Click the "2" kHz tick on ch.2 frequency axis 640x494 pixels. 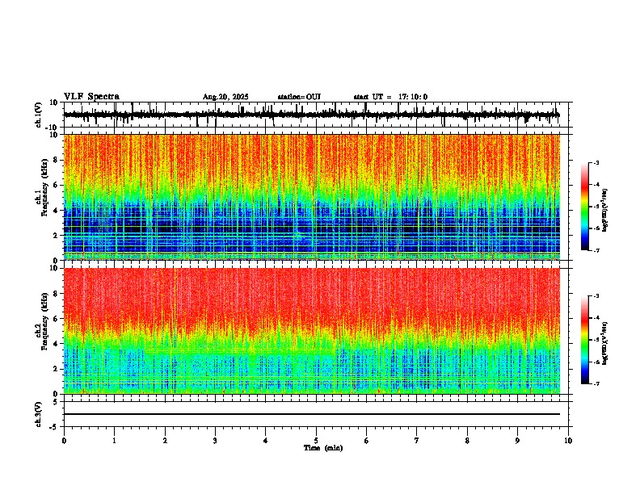pyautogui.click(x=57, y=369)
